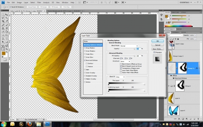Open the Filter menu

pos(39,2)
